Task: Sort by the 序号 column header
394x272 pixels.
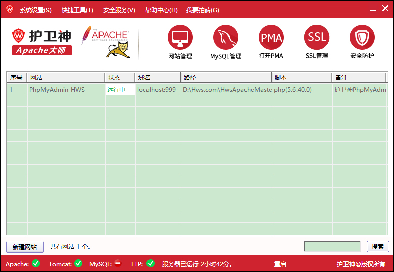Action: pos(17,77)
